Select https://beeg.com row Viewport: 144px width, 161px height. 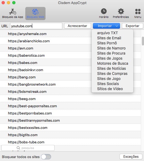(70, 99)
